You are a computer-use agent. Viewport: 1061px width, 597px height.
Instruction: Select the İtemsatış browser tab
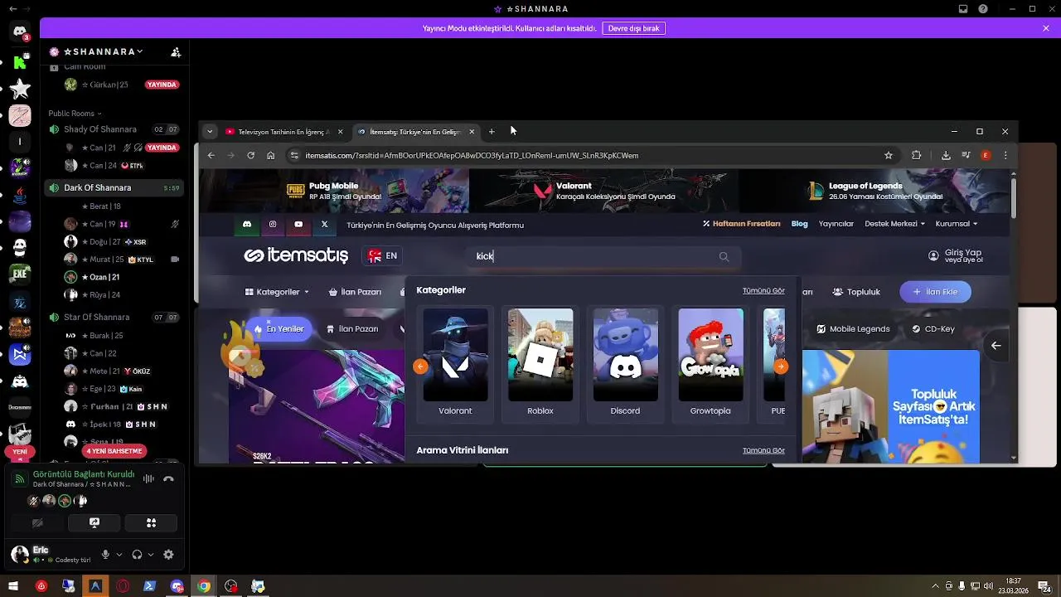[416, 132]
